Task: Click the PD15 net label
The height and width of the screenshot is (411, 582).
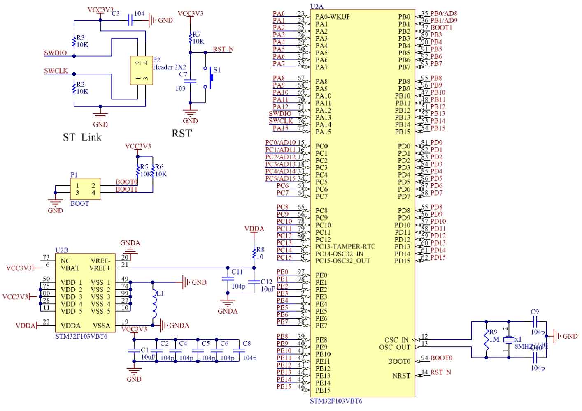Action: click(x=438, y=257)
